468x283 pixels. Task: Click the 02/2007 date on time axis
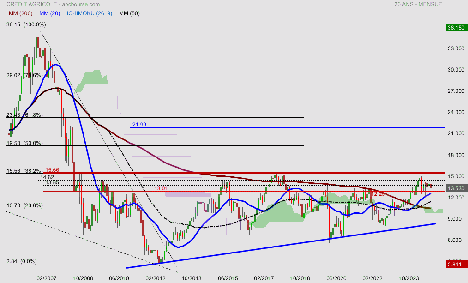47,279
